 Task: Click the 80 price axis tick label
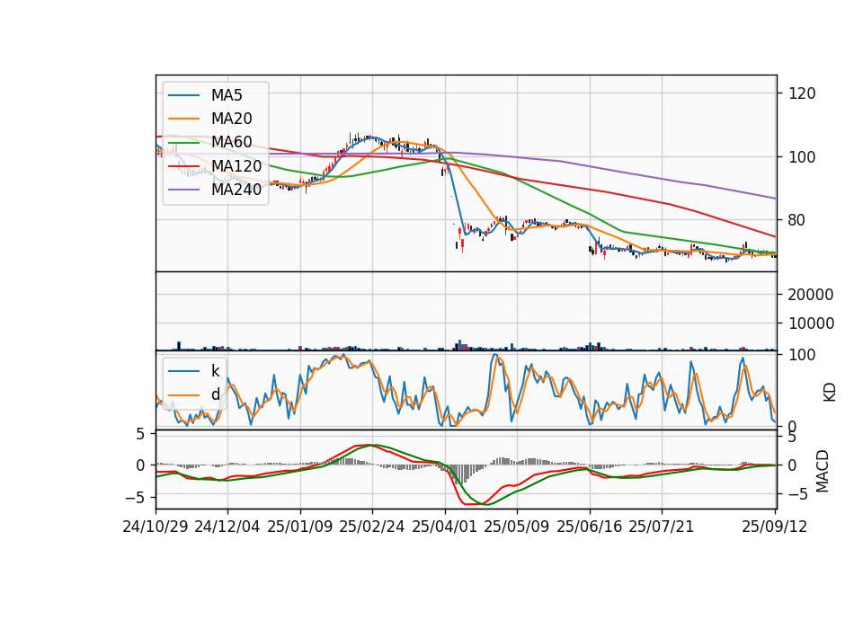point(797,220)
